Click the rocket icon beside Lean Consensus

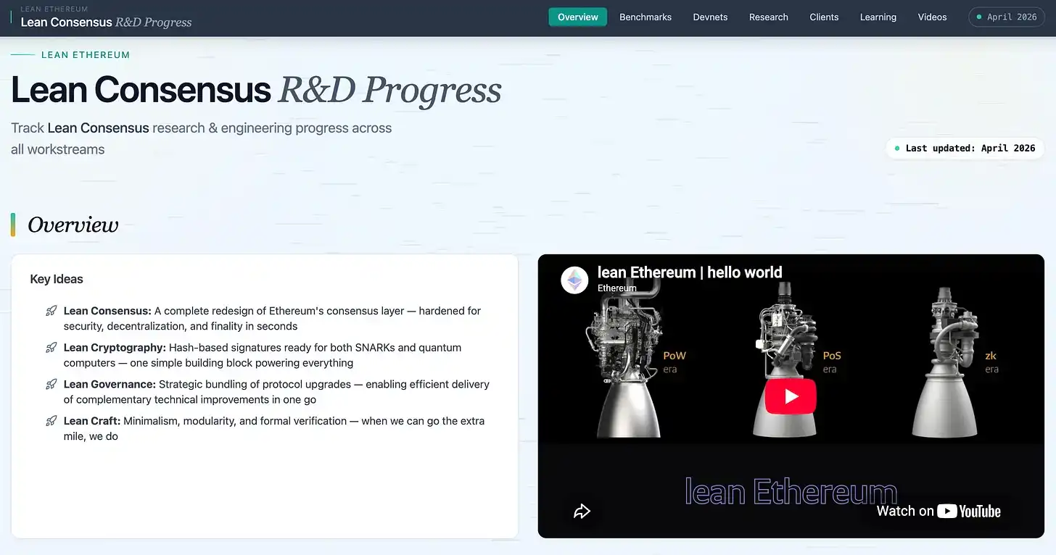coord(51,311)
